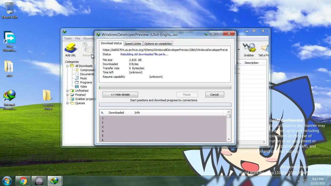Open the Downloads menu in IDM window
The width and height of the screenshot is (331, 186).
89,38
